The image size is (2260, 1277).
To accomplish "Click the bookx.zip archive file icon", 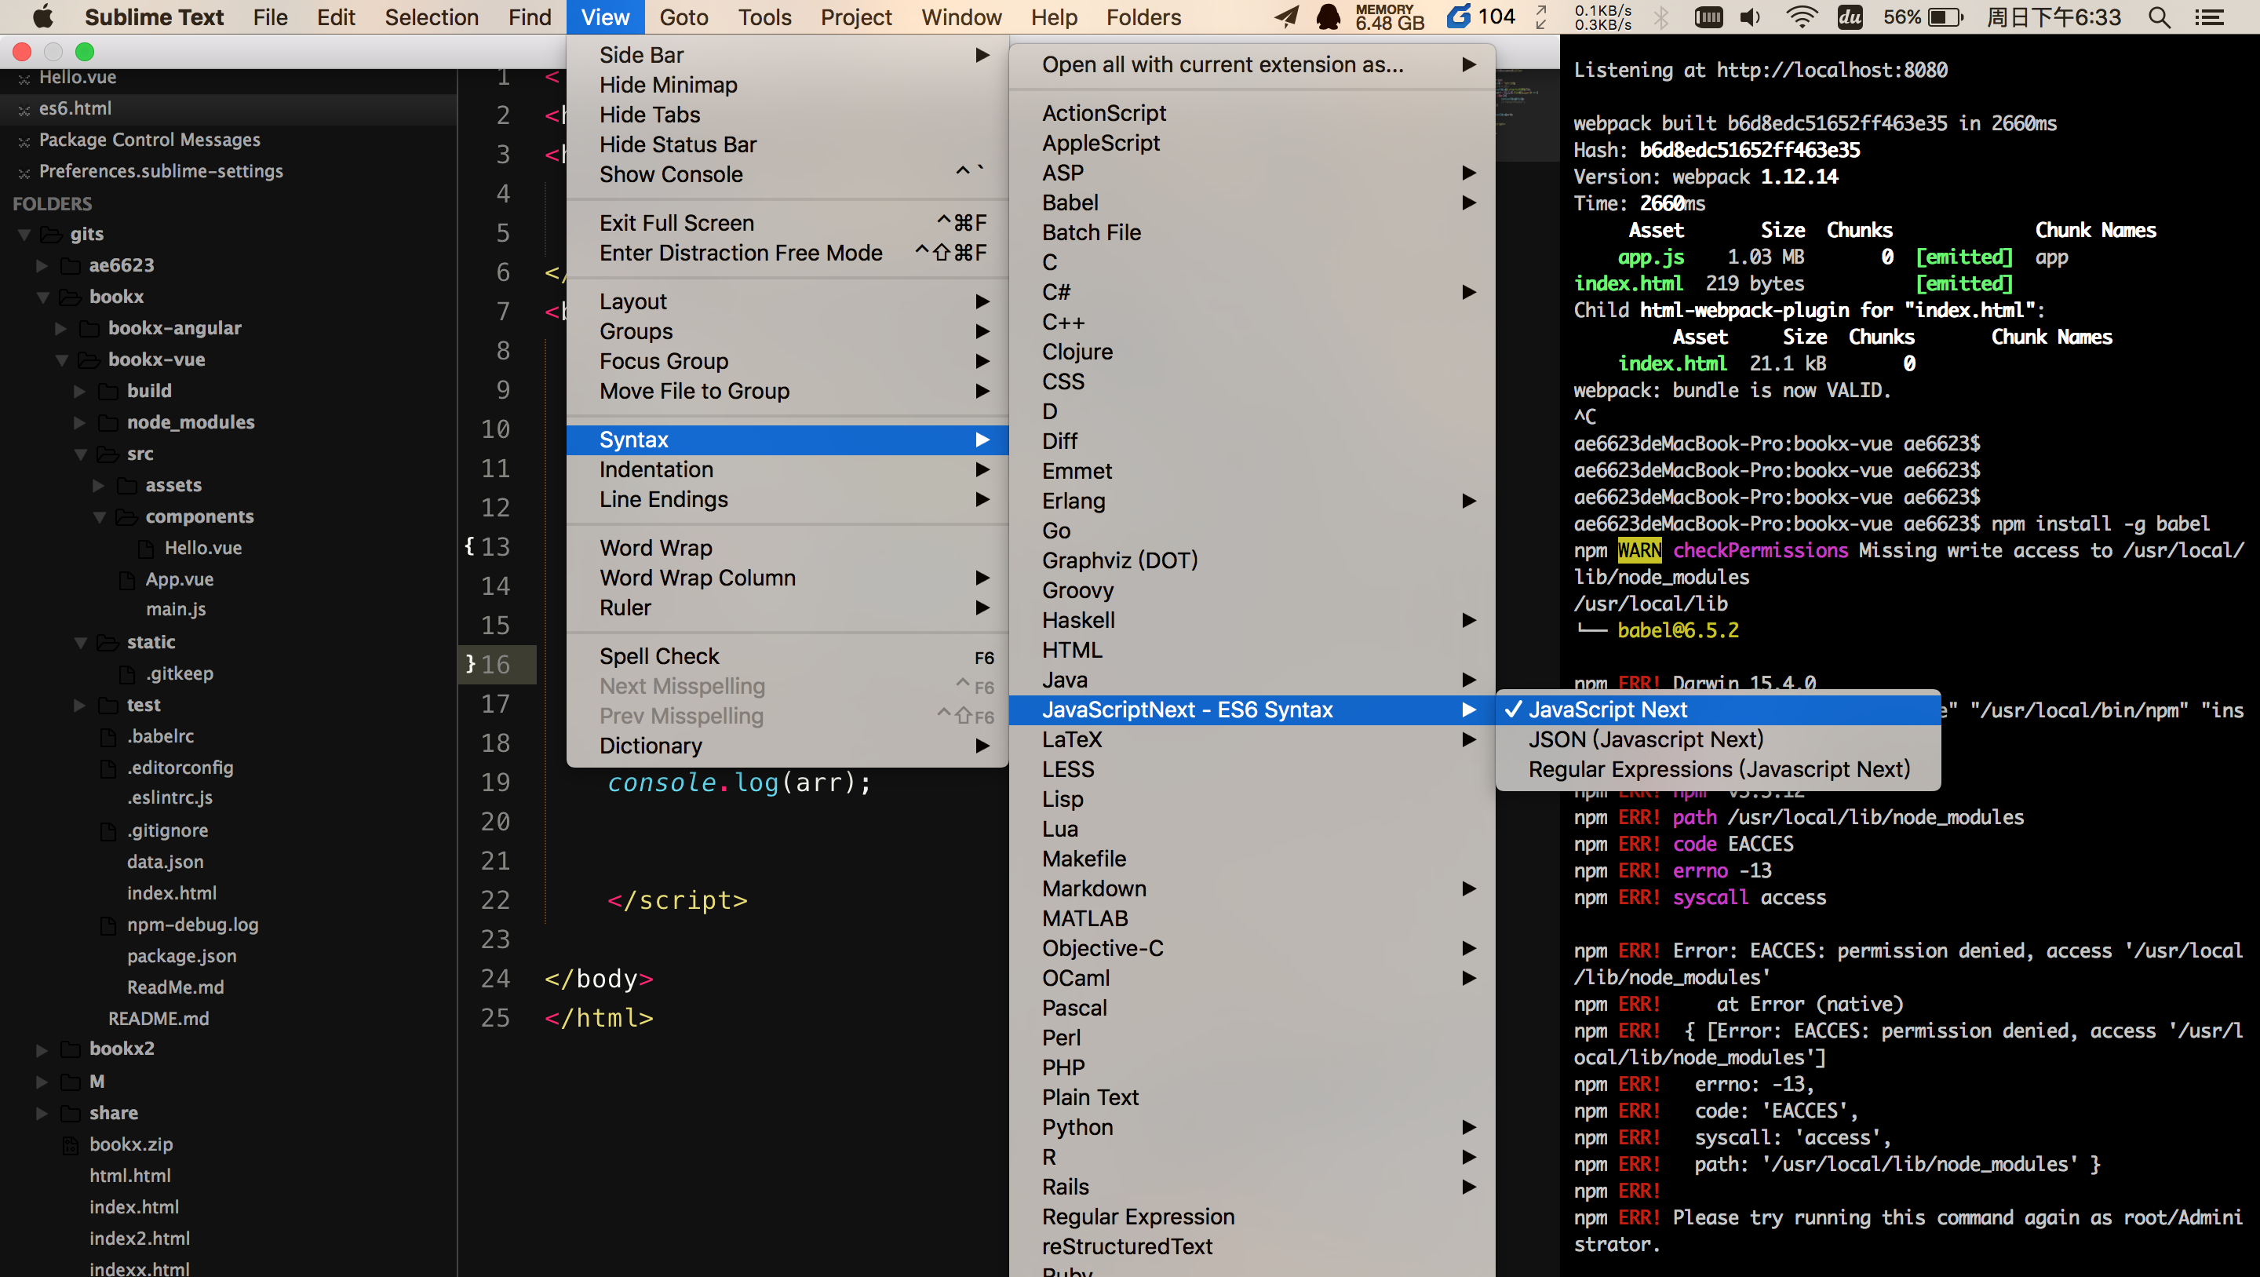I will coord(71,1144).
